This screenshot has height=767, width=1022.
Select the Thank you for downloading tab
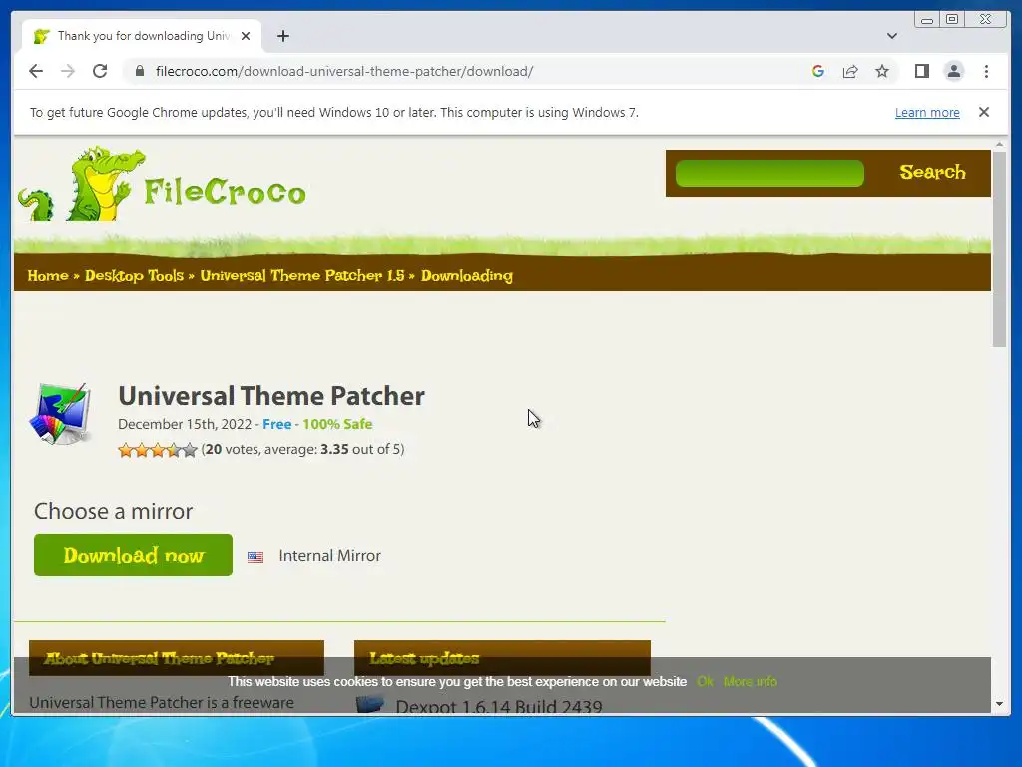142,36
